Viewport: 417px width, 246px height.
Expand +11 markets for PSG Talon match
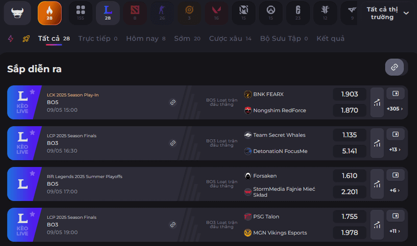tap(394, 231)
